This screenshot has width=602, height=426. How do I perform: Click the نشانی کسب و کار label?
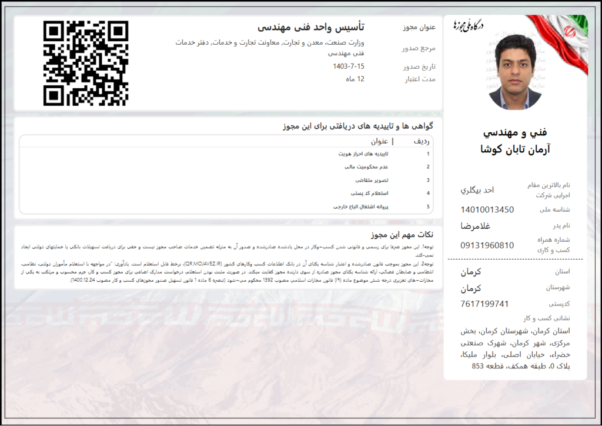[547, 318]
